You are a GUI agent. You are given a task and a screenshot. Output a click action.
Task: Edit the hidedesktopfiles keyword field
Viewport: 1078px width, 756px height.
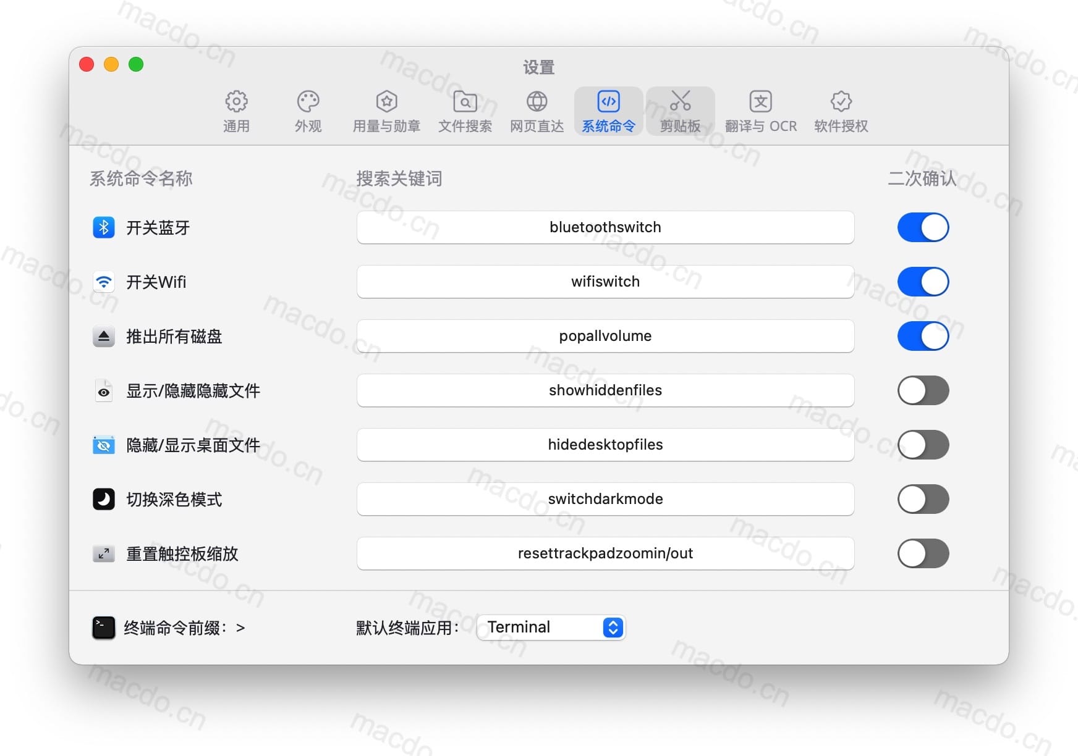[x=605, y=445]
